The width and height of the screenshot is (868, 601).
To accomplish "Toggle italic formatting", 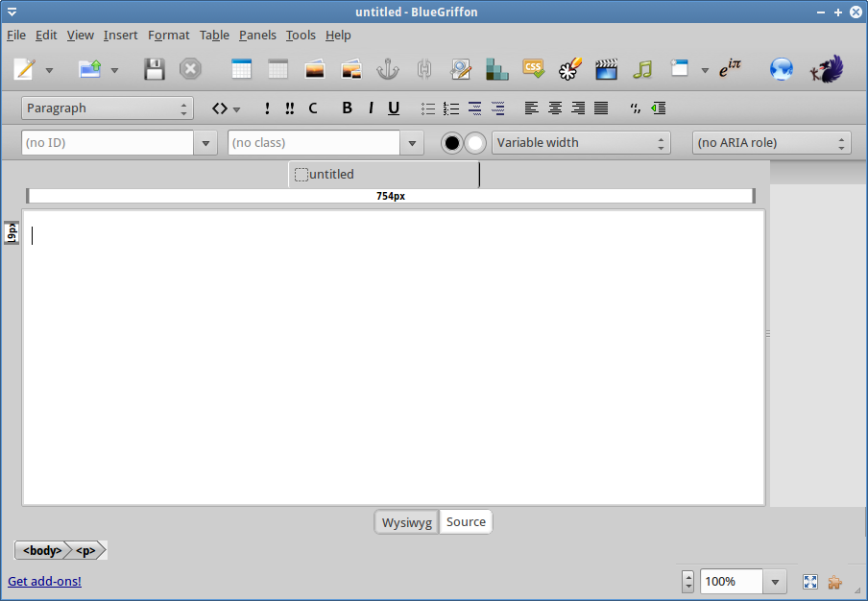I will pyautogui.click(x=371, y=108).
